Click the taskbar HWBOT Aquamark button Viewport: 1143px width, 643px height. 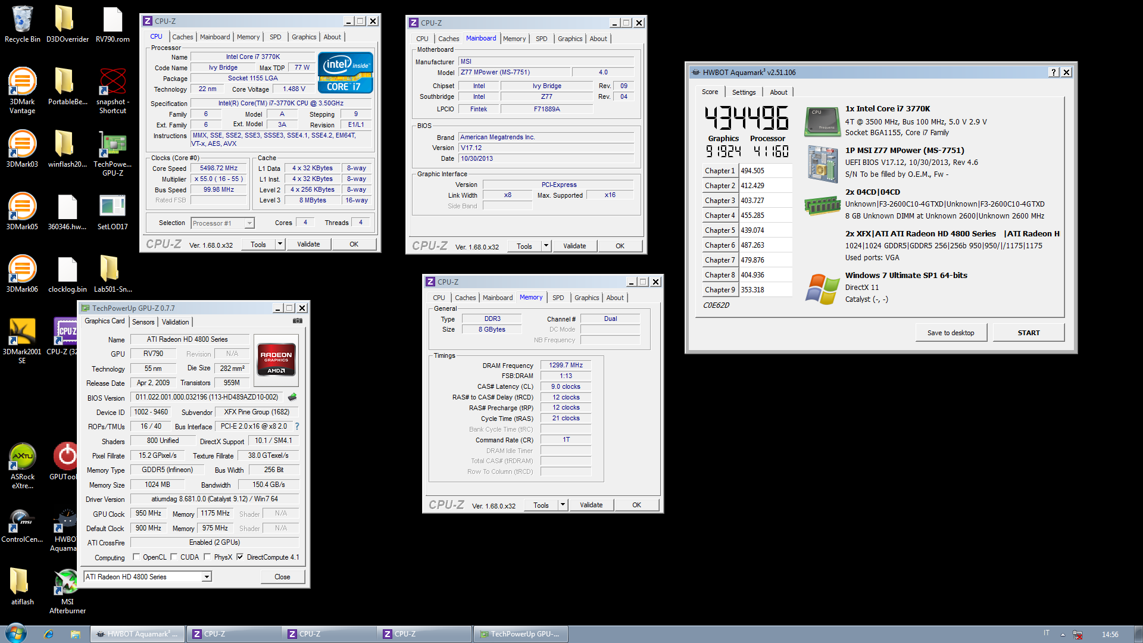138,634
